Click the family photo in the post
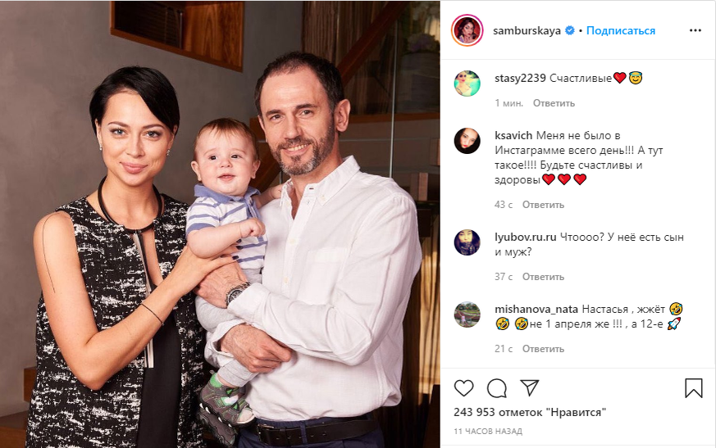This screenshot has width=716, height=448. coord(220,224)
